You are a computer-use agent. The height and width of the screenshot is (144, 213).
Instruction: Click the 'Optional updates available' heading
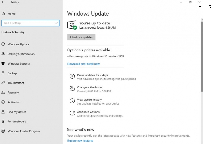point(89,50)
